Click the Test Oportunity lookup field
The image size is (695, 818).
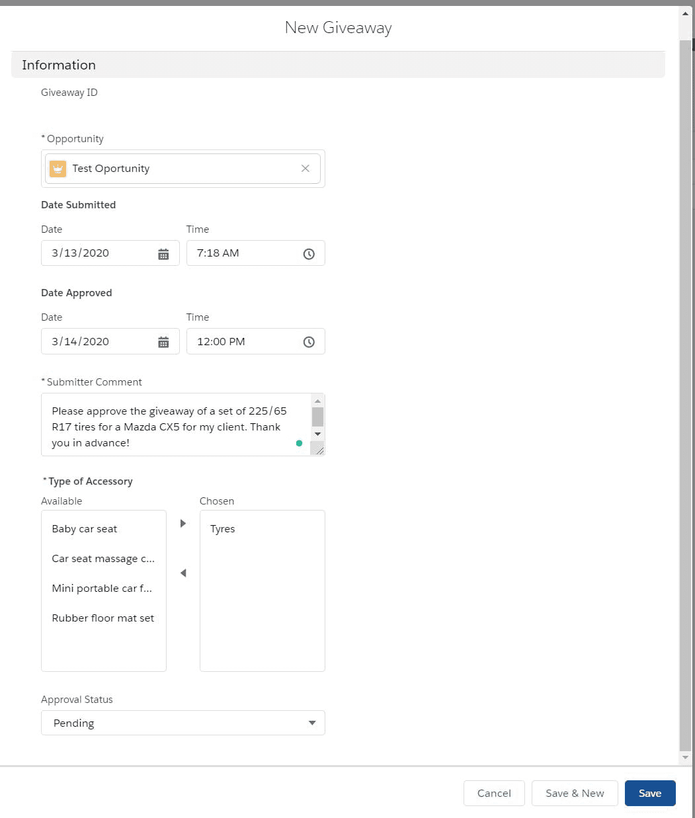pyautogui.click(x=183, y=169)
